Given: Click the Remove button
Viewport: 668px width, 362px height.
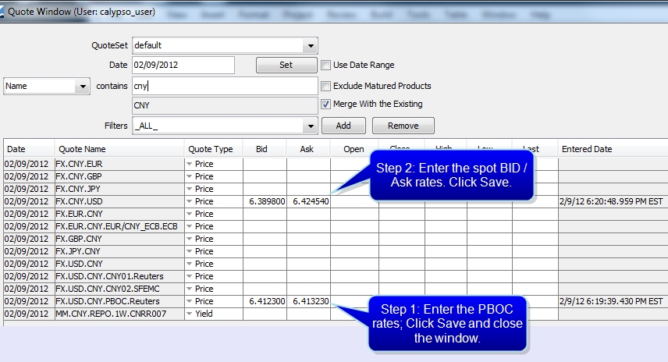Looking at the screenshot, I should [403, 126].
